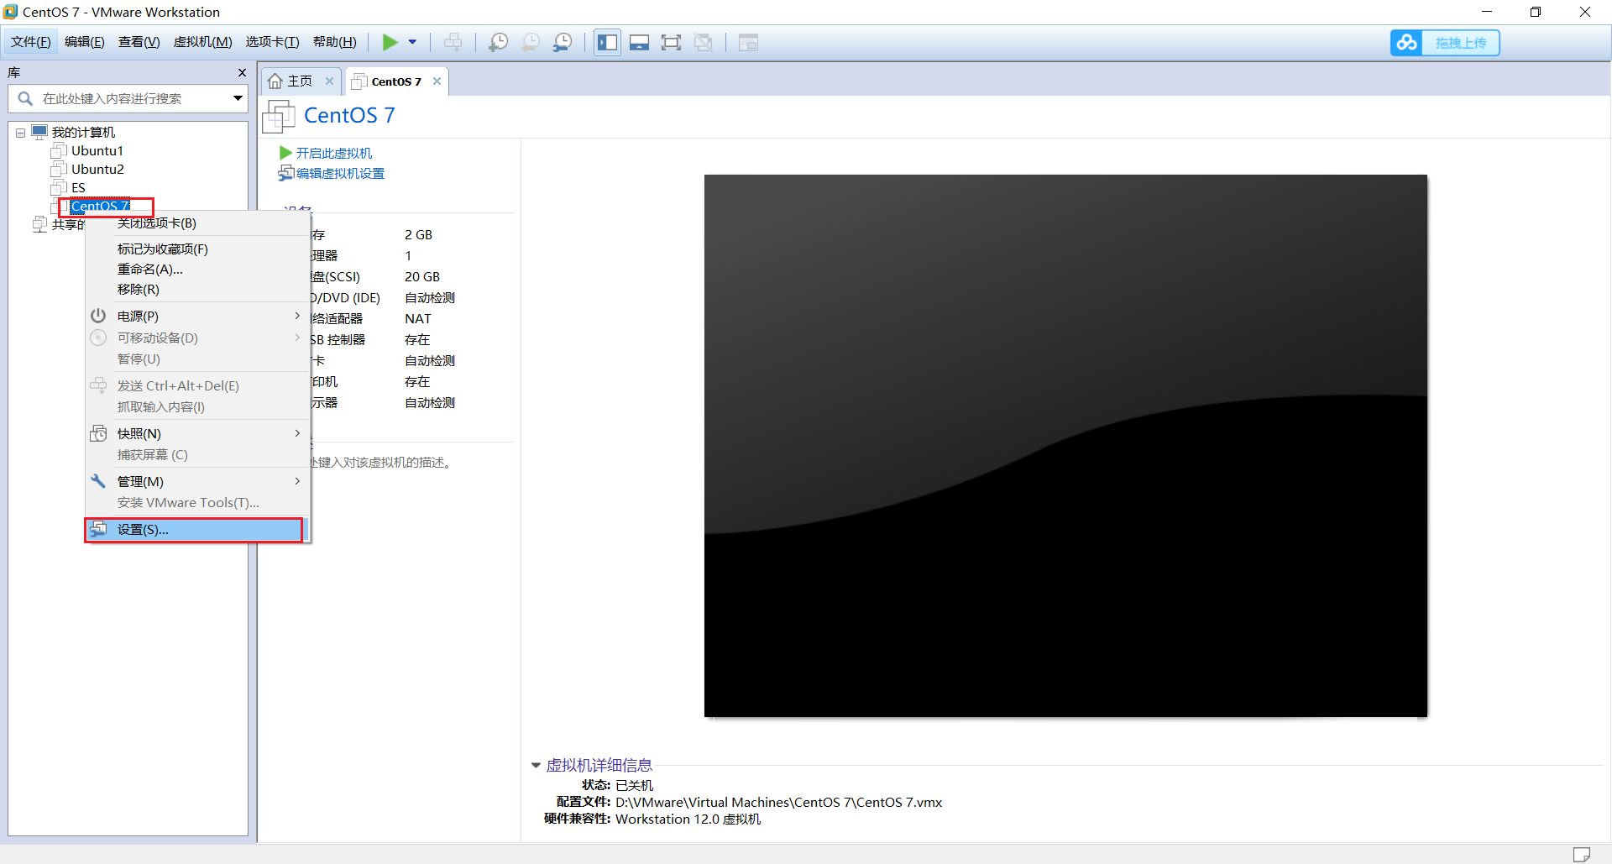
Task: Click the Send Ctrl+Alt+Del toolbar icon
Action: [x=453, y=42]
